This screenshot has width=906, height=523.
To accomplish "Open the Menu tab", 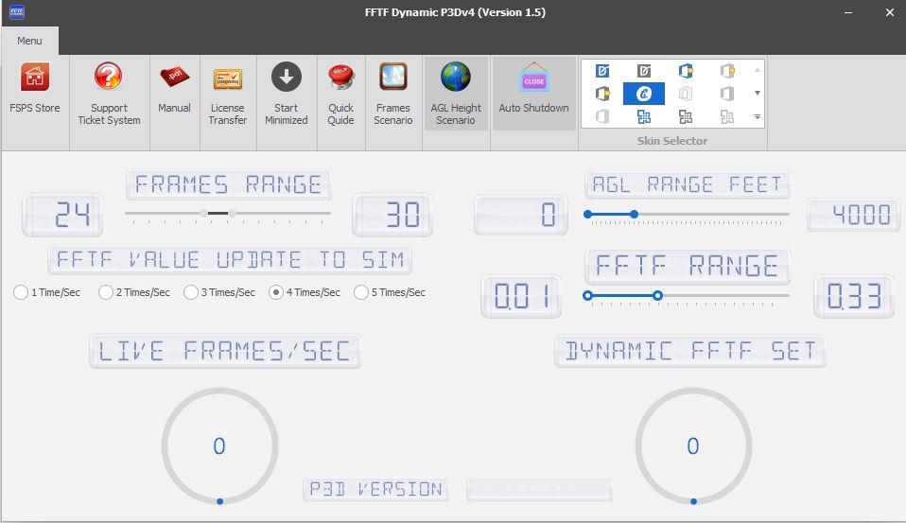I will pos(29,41).
